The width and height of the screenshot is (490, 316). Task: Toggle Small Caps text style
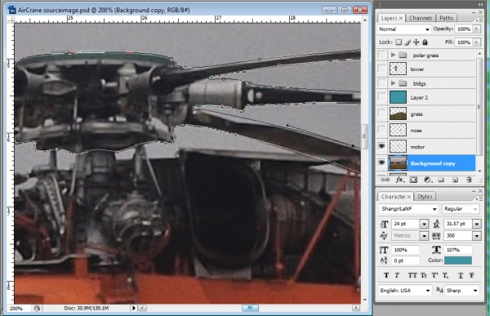click(x=423, y=275)
